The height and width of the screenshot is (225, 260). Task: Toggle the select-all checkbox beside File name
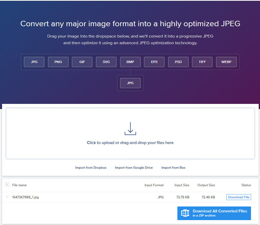(7, 185)
